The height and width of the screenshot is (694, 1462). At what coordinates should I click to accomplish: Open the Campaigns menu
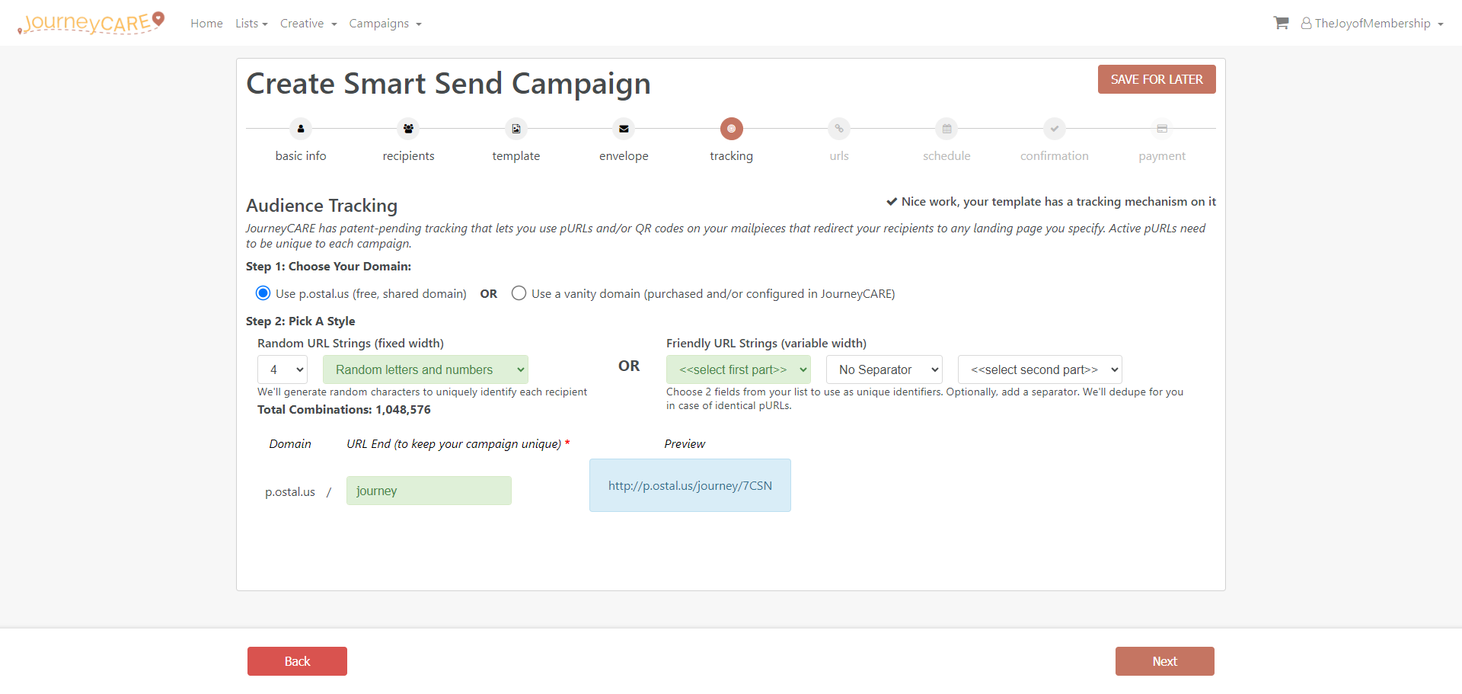coord(385,24)
